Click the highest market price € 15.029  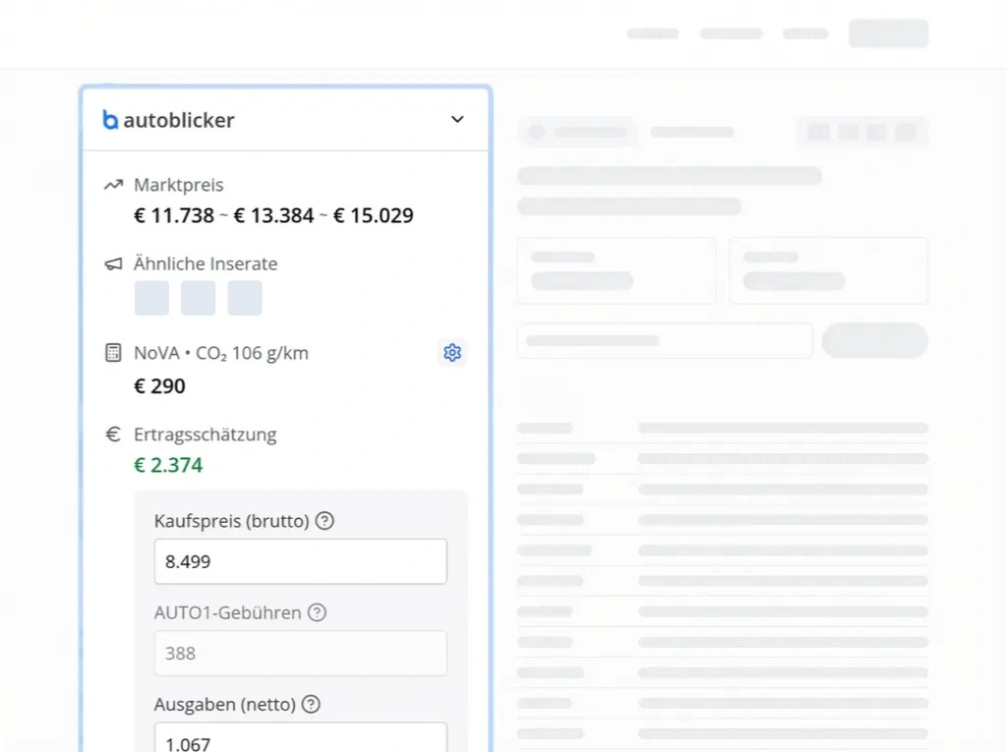[373, 215]
